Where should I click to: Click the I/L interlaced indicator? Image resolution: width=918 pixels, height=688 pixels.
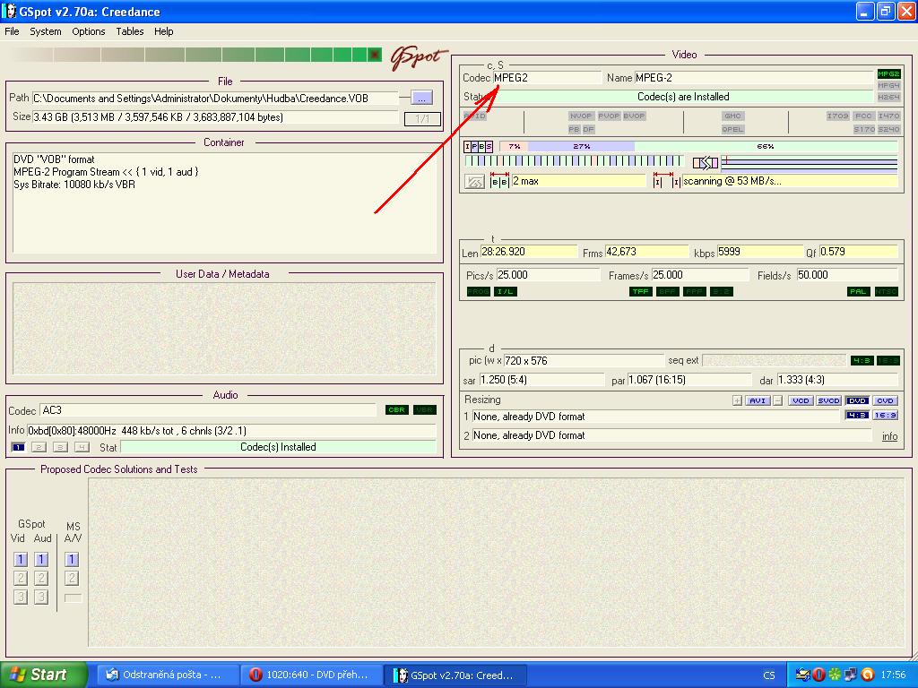(506, 291)
